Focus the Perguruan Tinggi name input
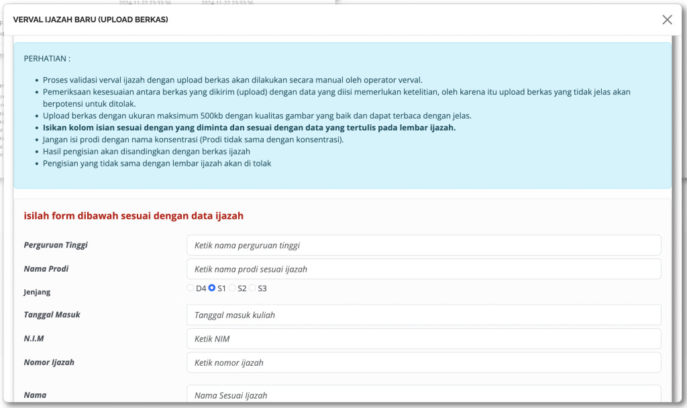 (423, 245)
